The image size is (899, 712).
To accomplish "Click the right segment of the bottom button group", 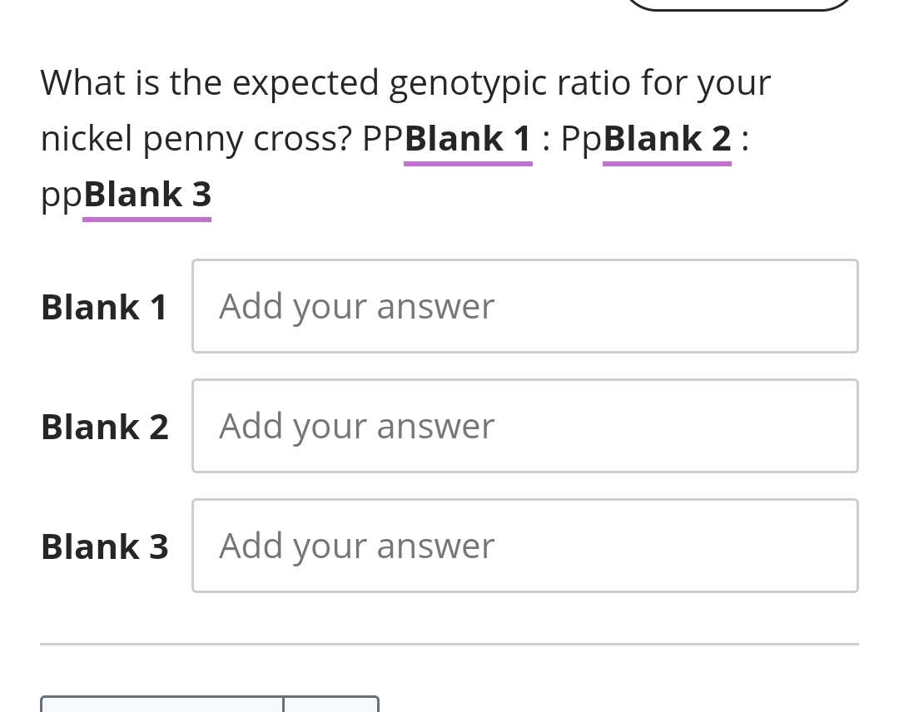I will 330,707.
